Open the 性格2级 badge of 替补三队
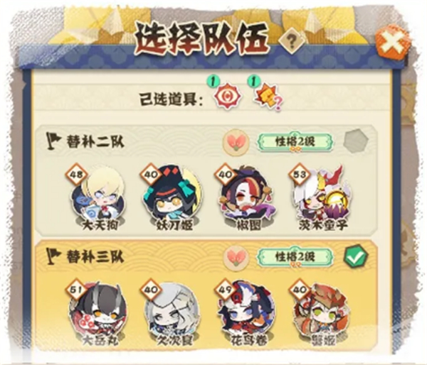 pos(295,257)
